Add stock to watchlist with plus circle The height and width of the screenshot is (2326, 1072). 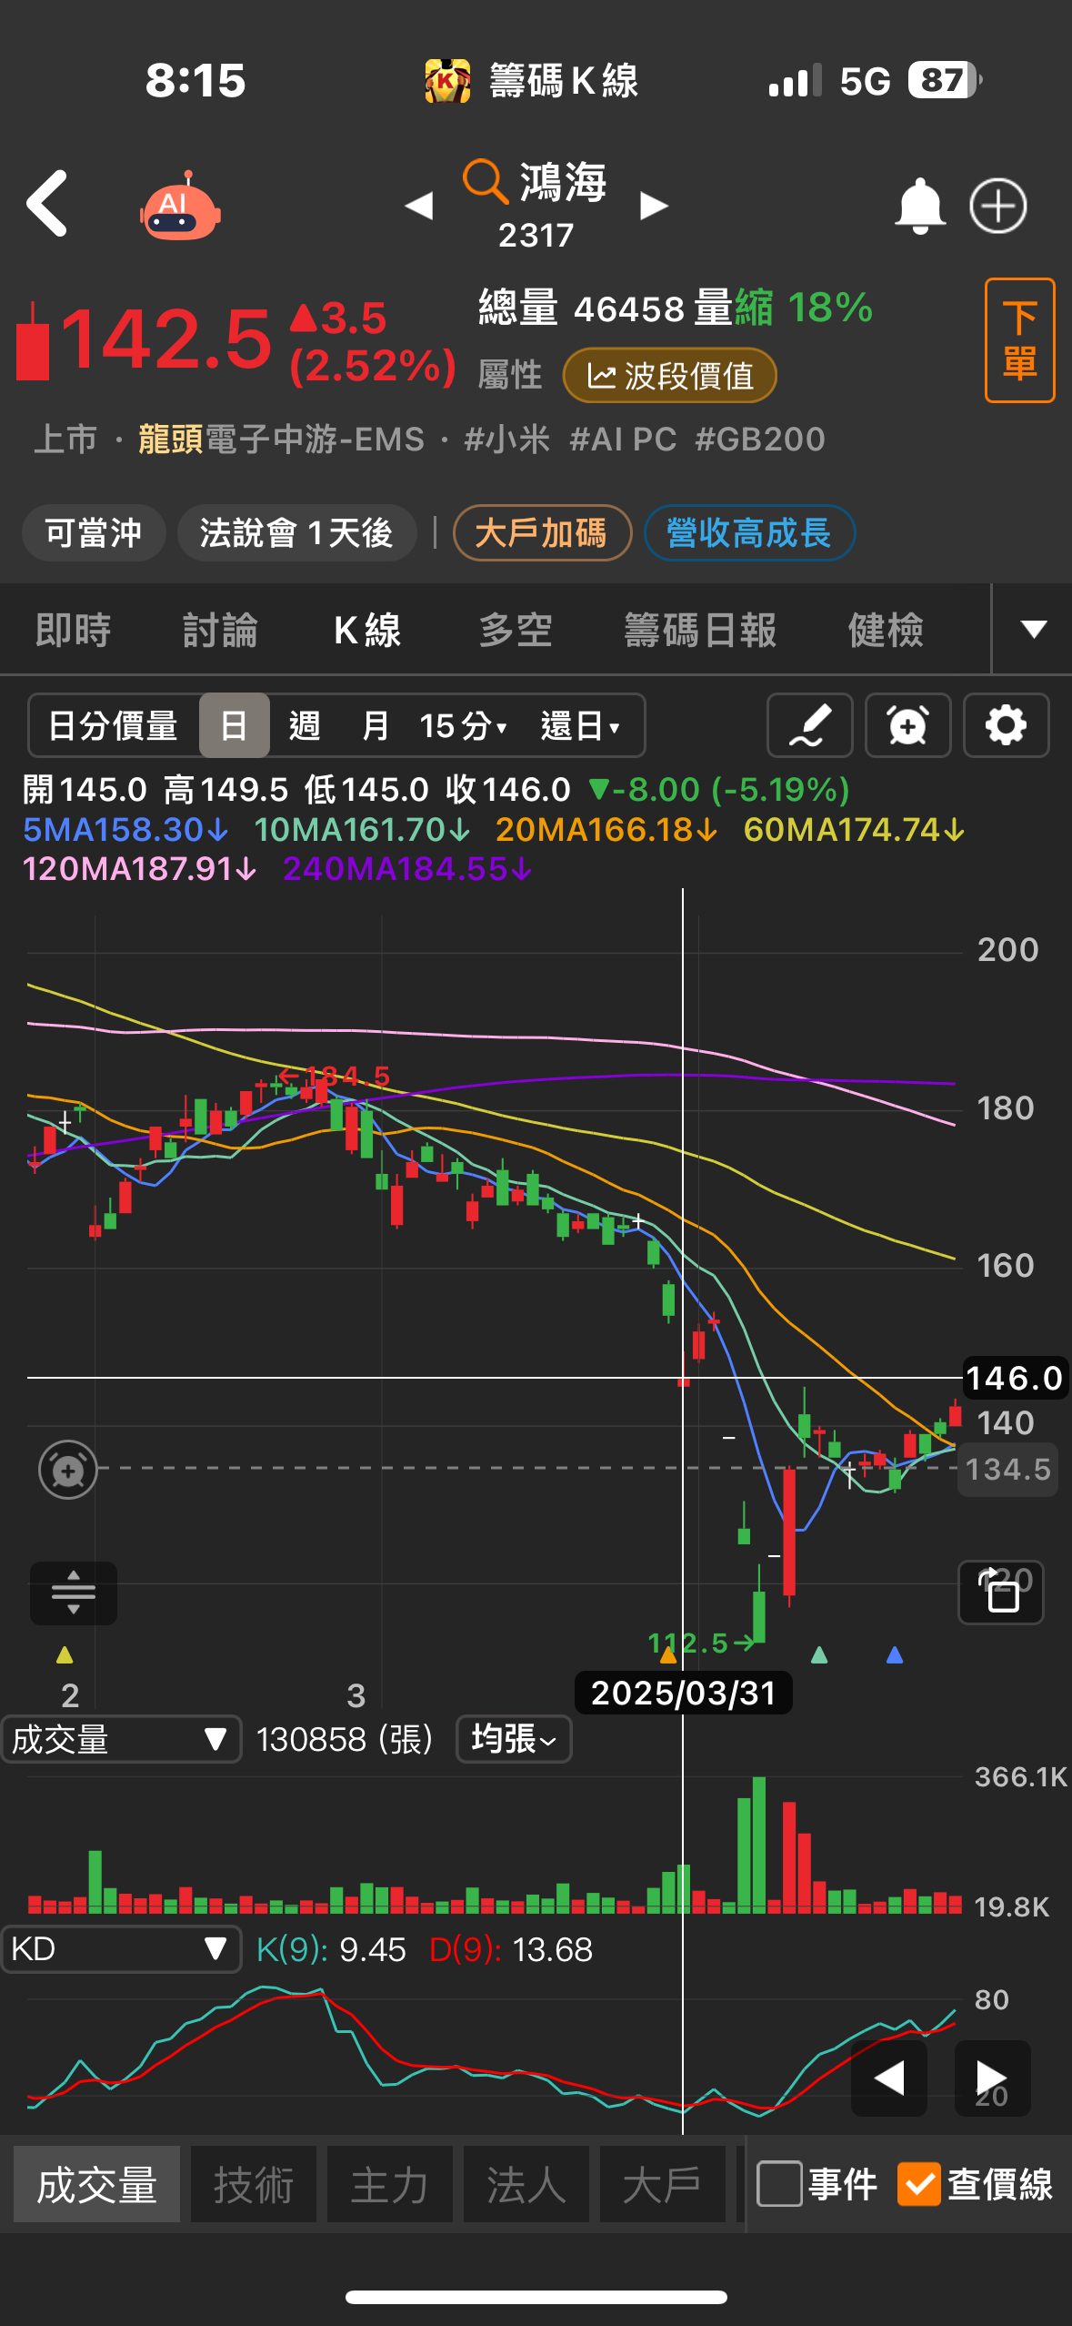pos(997,206)
